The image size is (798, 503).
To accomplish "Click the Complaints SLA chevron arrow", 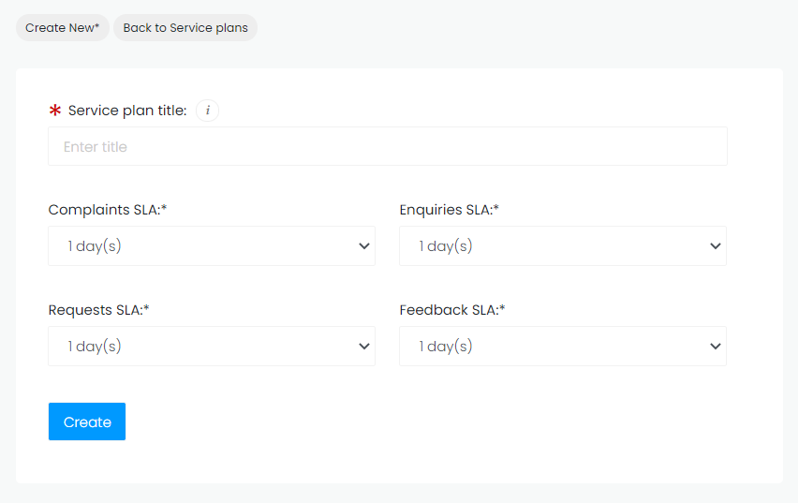I will click(x=364, y=246).
